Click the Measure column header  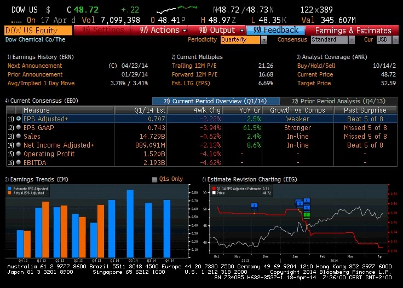[x=68, y=110]
